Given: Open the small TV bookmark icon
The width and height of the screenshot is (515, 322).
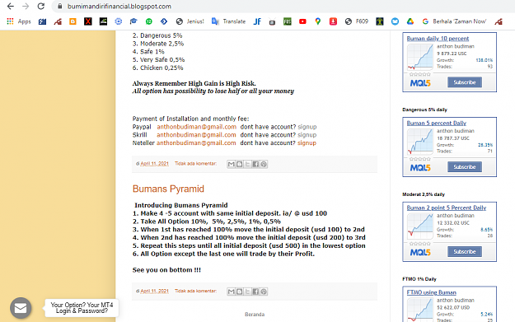Looking at the screenshot, I should click(272, 21).
